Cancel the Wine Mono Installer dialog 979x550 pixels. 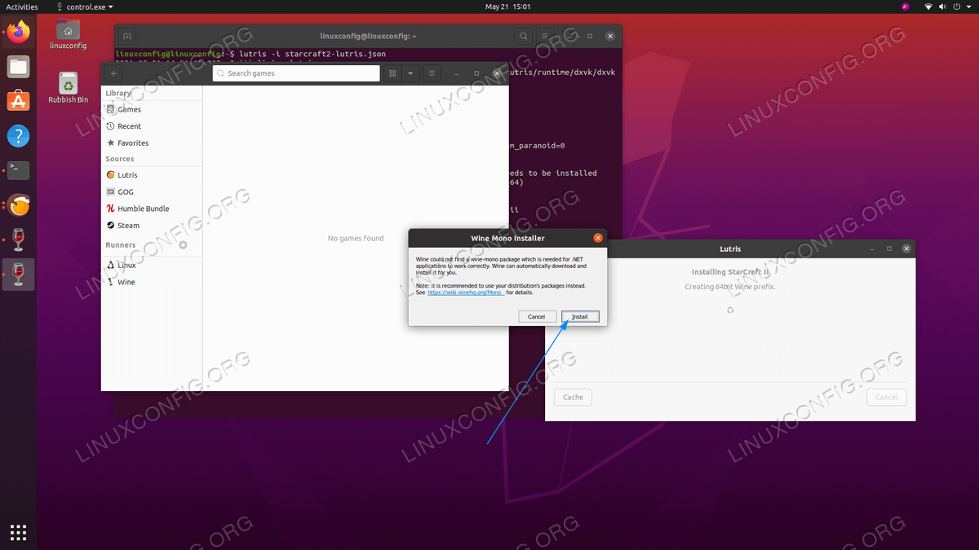pos(536,316)
